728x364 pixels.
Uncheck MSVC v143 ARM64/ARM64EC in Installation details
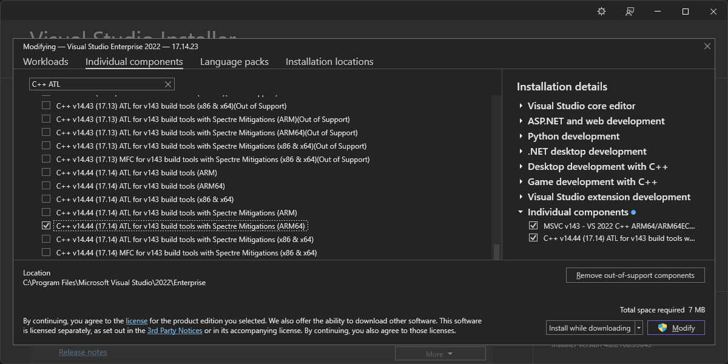(x=533, y=226)
